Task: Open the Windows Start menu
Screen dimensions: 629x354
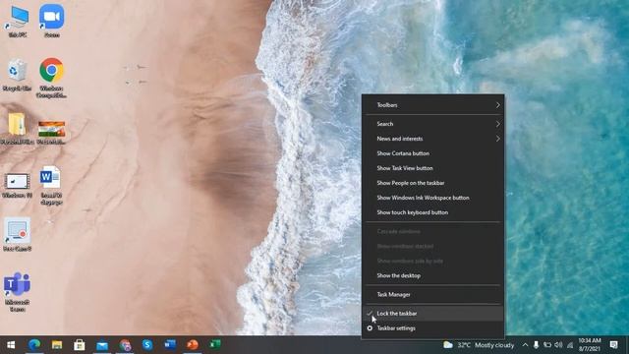Action: [x=11, y=345]
